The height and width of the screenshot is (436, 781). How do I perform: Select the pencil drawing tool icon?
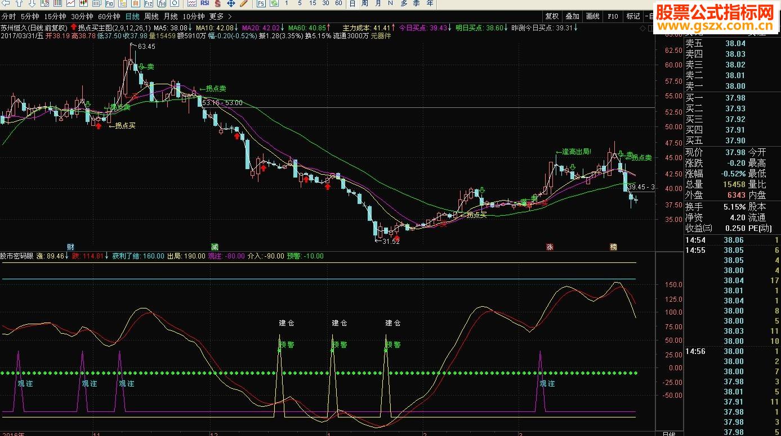(x=244, y=3)
